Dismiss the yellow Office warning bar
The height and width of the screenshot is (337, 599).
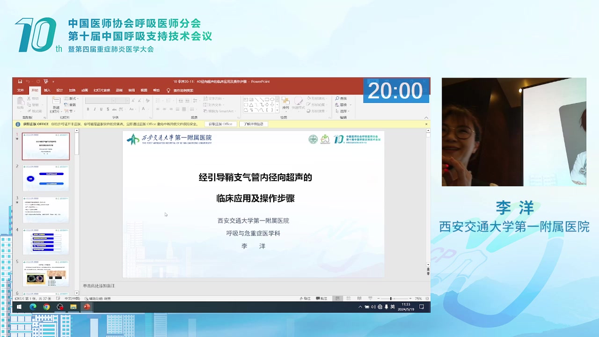click(426, 124)
